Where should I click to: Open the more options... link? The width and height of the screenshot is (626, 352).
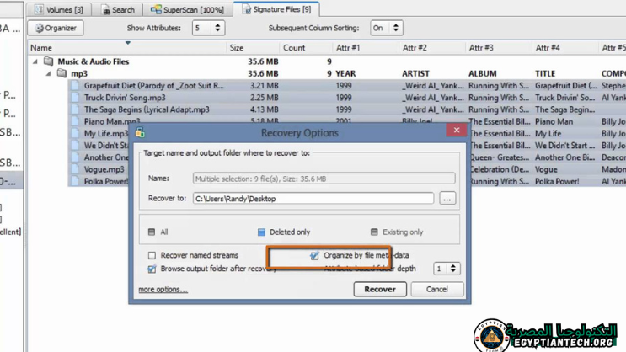click(163, 290)
